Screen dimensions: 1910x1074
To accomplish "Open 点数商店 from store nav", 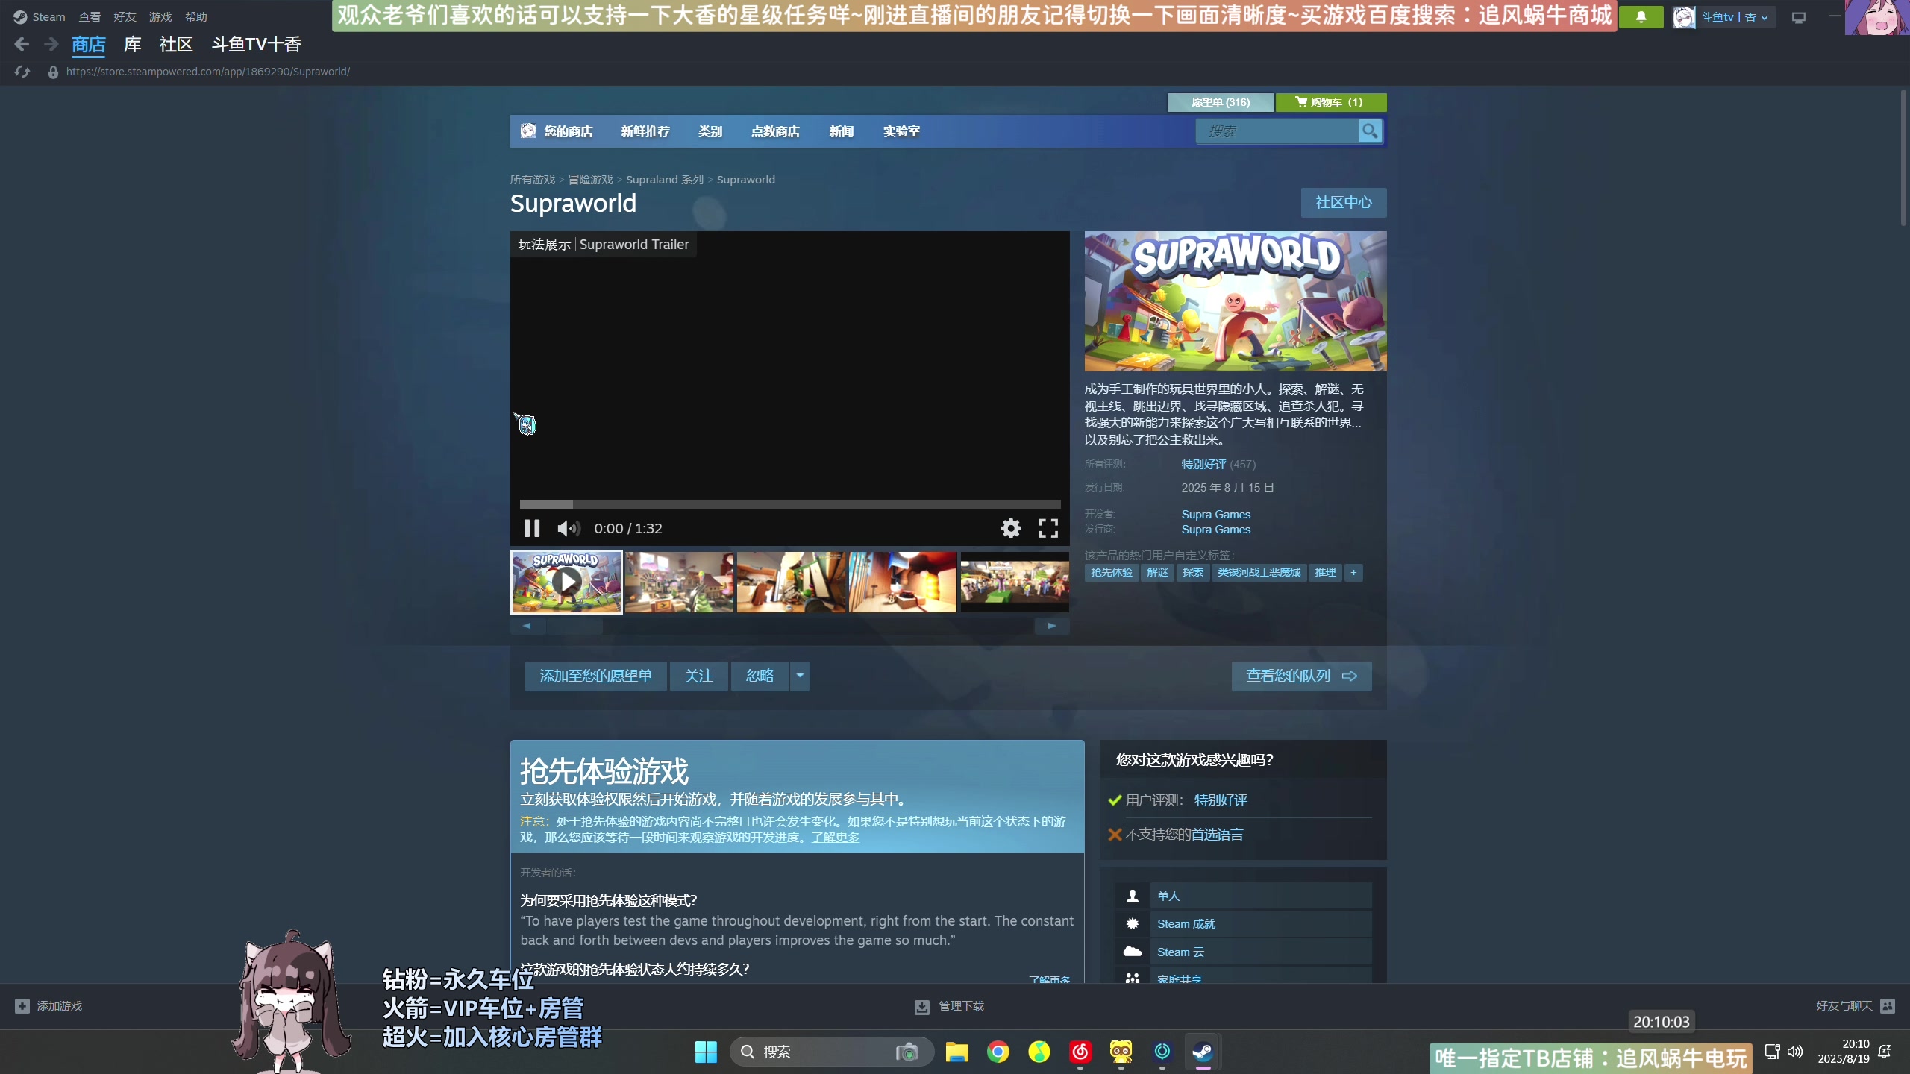I will click(775, 131).
